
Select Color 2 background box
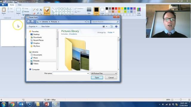(x=102, y=11)
